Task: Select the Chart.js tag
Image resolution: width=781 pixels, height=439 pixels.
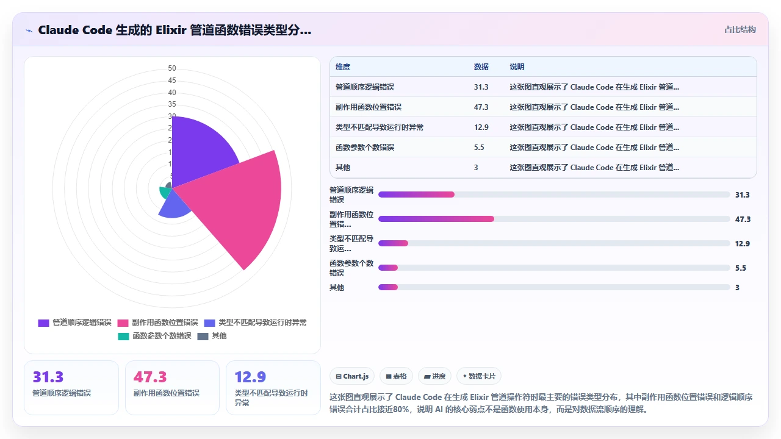Action: (352, 377)
